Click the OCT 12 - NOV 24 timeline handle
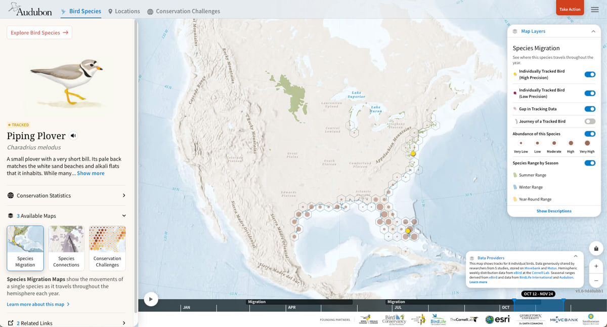The height and width of the screenshot is (327, 607). [538, 294]
